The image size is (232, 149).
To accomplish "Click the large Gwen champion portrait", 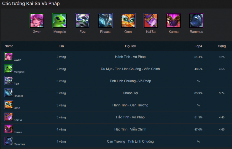I will 37,21.
